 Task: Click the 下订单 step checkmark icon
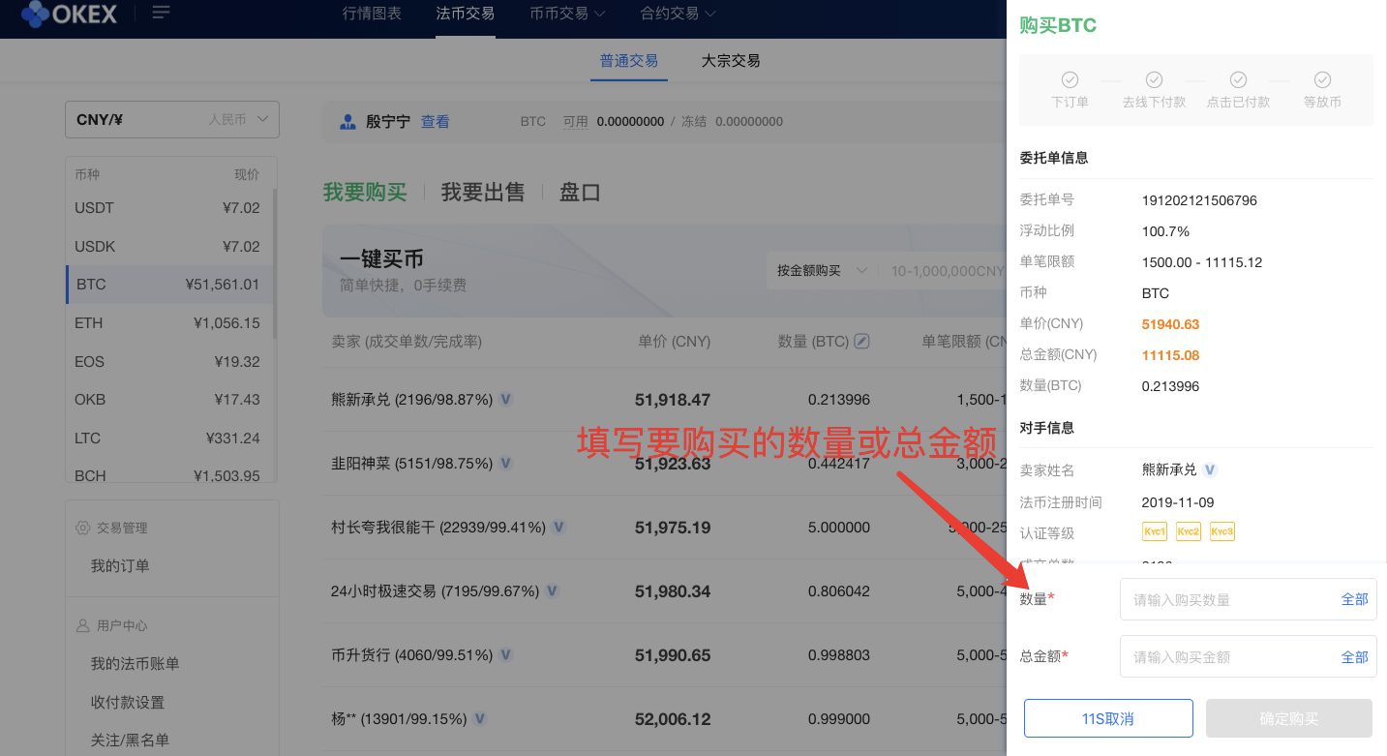[x=1070, y=81]
